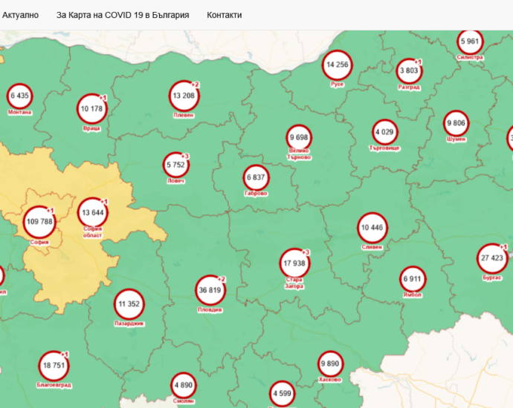Screen dimensions: 513x408
Task: Click the Шумен region label
Action: 456,139
